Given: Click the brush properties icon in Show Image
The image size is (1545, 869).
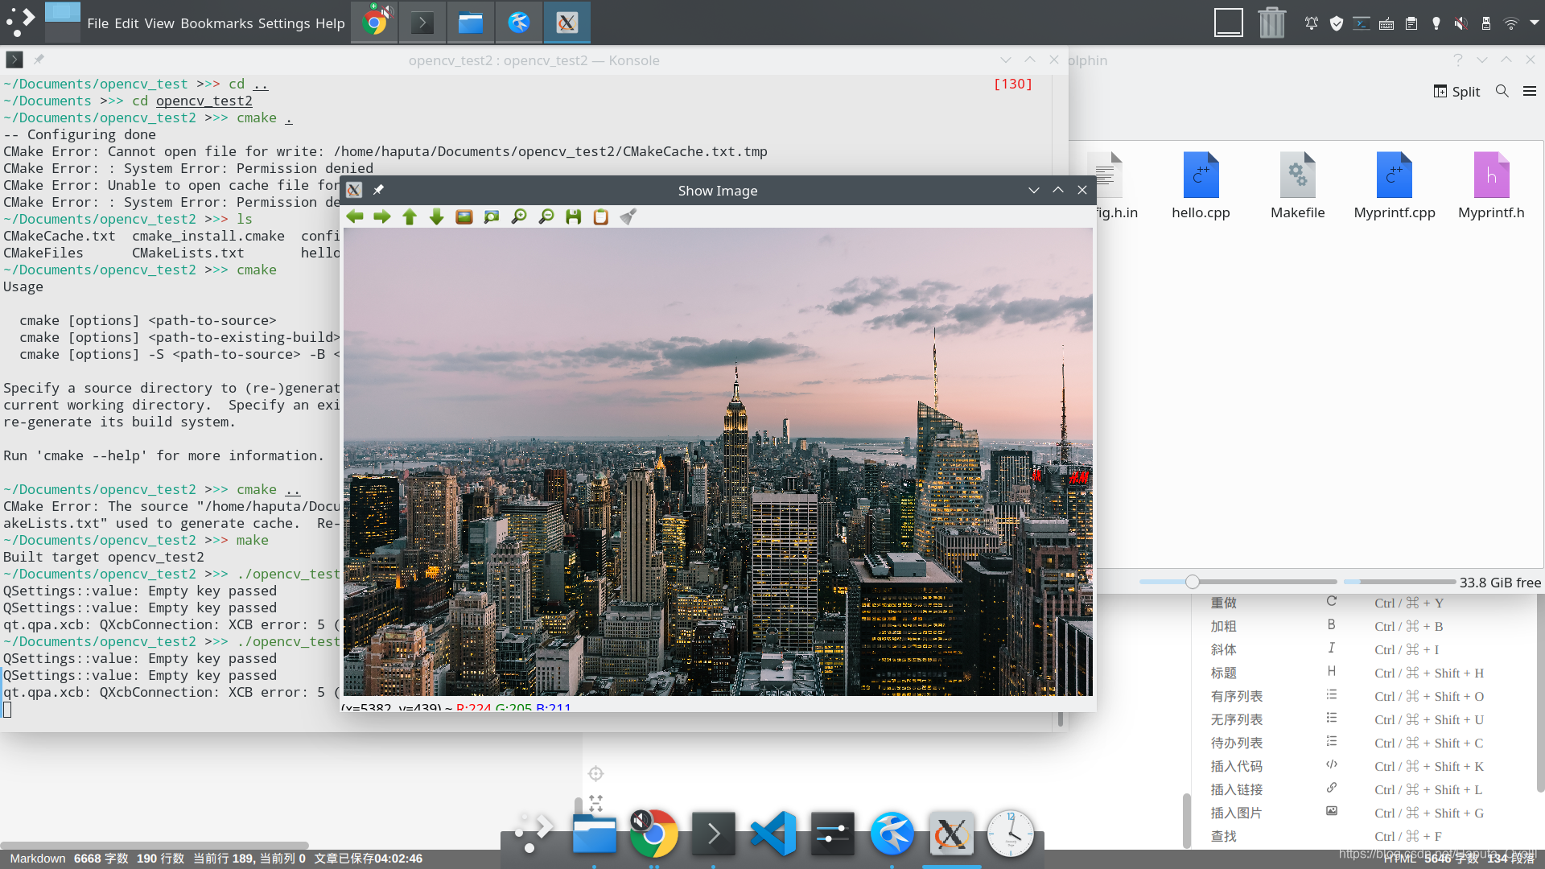Looking at the screenshot, I should click(x=628, y=216).
